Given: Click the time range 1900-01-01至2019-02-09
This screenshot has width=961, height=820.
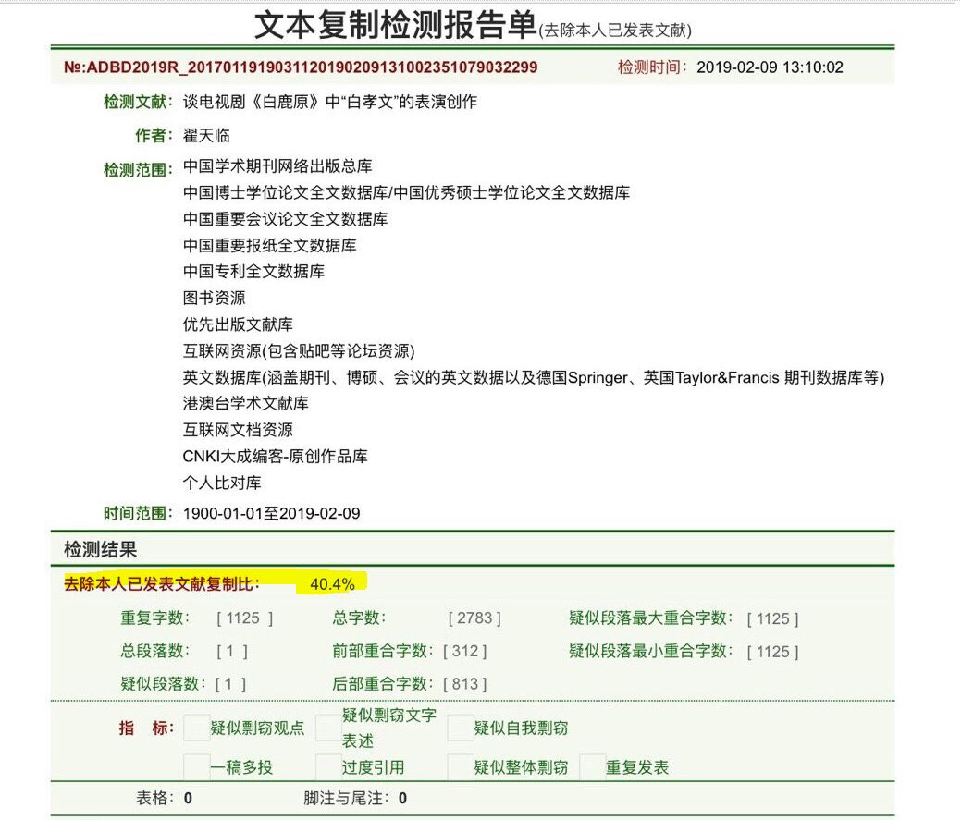Looking at the screenshot, I should [x=272, y=513].
